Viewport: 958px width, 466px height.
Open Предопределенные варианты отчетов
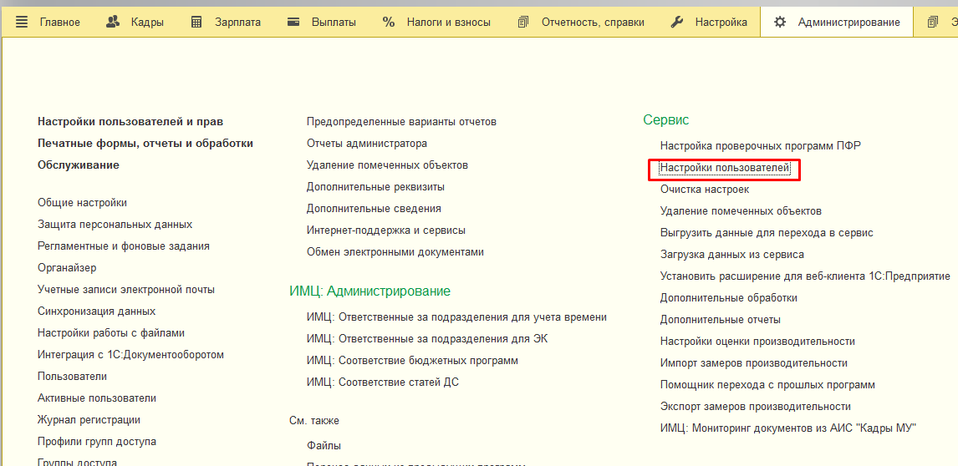(401, 122)
